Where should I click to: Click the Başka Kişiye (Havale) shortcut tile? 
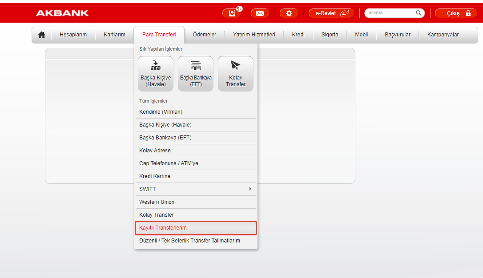(156, 74)
